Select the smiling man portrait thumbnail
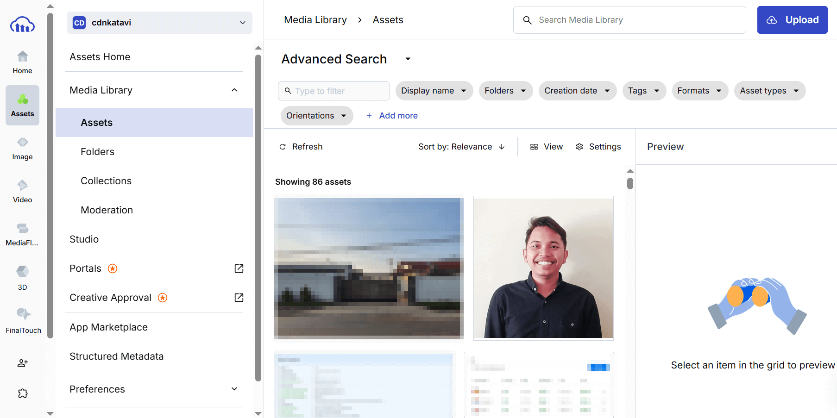Image resolution: width=837 pixels, height=418 pixels. (x=543, y=268)
